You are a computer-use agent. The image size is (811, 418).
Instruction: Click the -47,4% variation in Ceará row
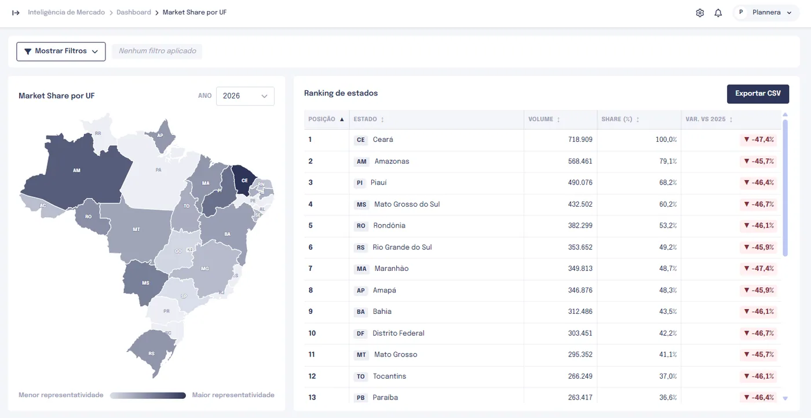(758, 140)
